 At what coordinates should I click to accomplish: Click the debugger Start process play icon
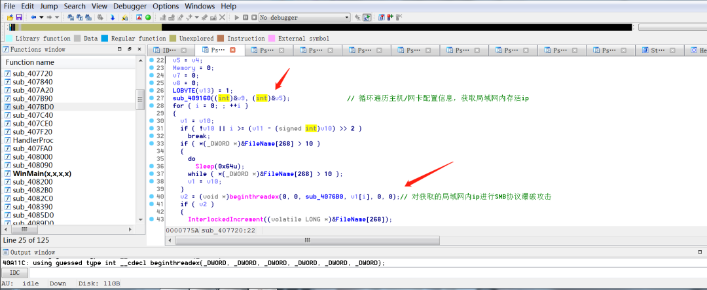[235, 17]
